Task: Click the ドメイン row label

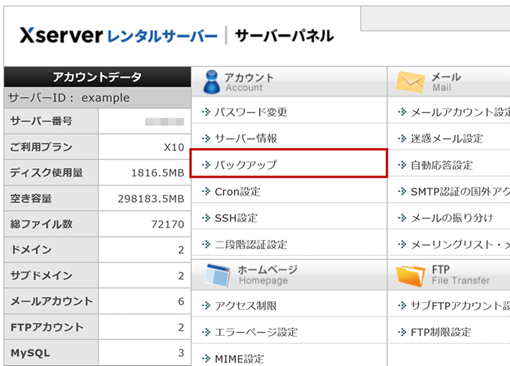Action: (31, 250)
